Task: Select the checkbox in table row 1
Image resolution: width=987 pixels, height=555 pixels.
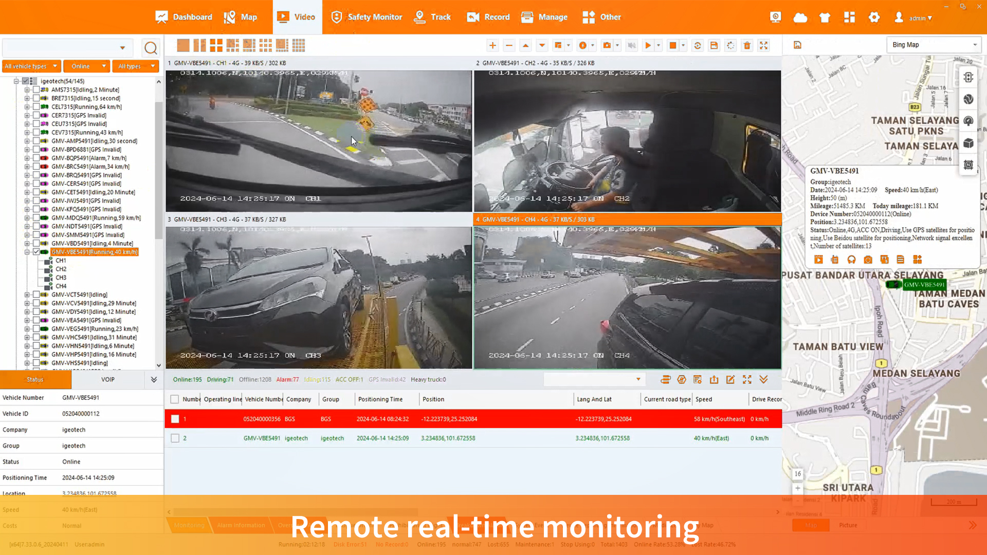Action: (x=175, y=419)
